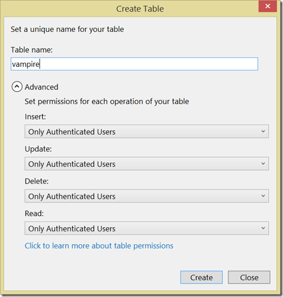Collapse the Advanced section chevron icon
This screenshot has height=297, width=283.
[x=17, y=87]
